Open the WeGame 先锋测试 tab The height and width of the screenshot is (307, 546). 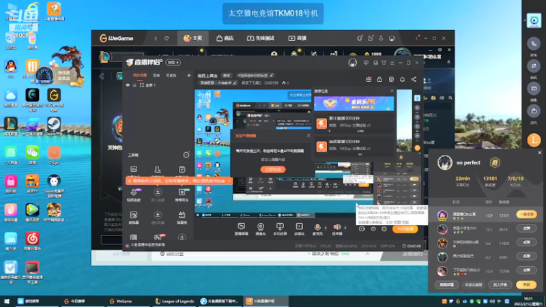tap(261, 38)
